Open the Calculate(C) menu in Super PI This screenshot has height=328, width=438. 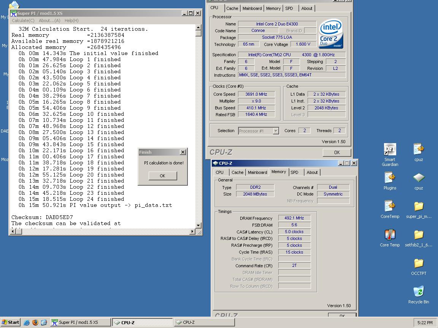(x=23, y=20)
